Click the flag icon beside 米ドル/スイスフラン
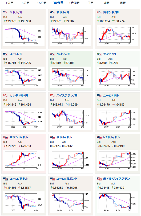 coord(99,179)
